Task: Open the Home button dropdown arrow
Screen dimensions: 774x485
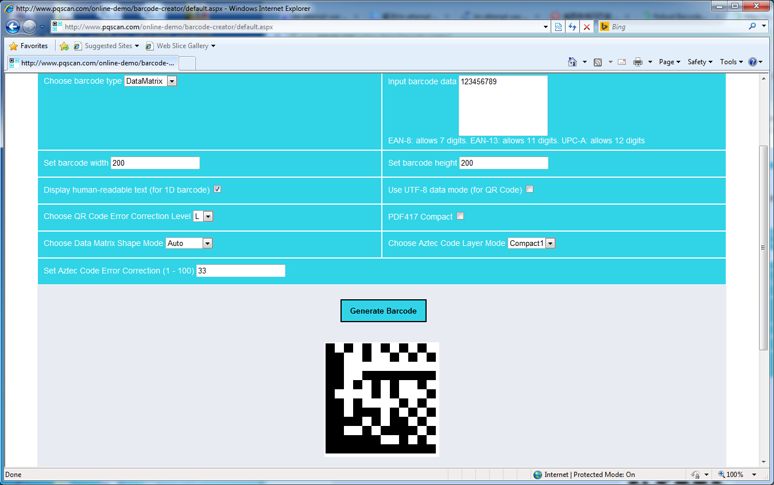Action: 585,62
